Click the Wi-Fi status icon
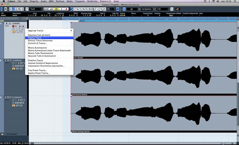 [213, 1]
